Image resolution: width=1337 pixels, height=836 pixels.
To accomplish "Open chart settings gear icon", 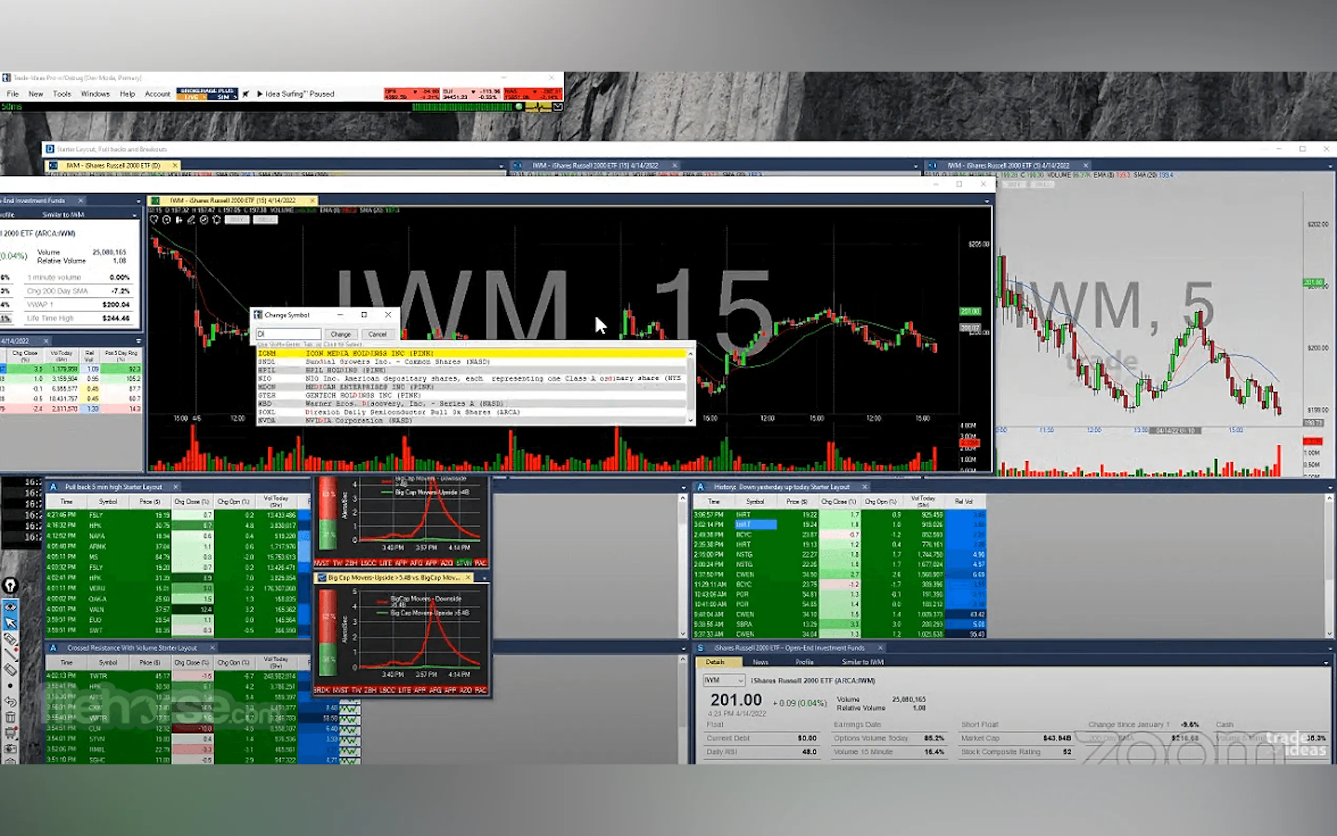I will click(x=217, y=220).
